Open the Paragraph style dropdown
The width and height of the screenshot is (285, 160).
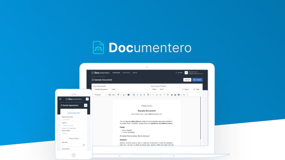(x=100, y=95)
